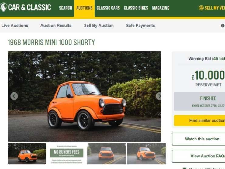Select the Auctions tab

pyautogui.click(x=85, y=8)
